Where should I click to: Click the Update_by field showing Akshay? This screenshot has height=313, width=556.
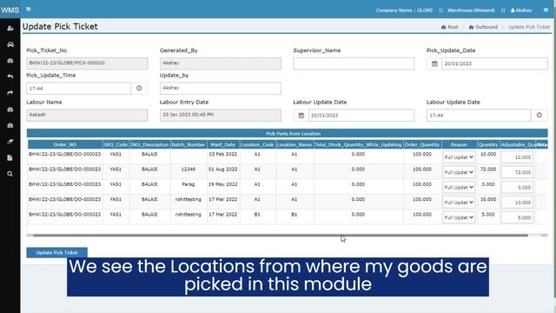coord(220,89)
